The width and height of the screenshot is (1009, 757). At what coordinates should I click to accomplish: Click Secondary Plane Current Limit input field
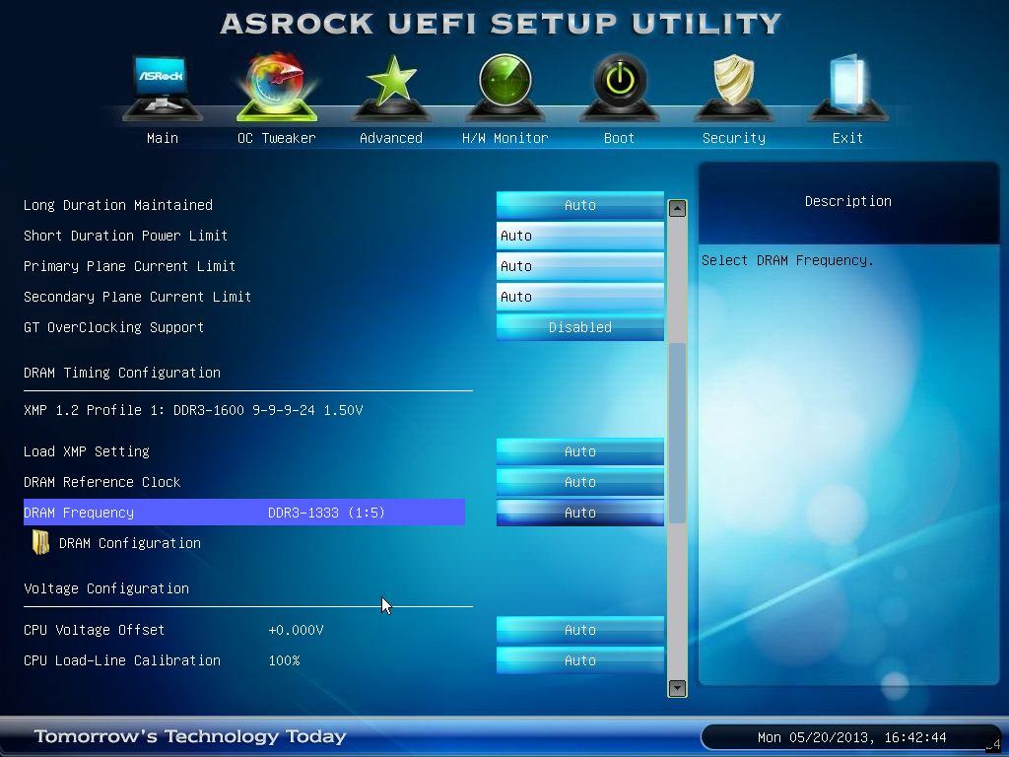579,297
